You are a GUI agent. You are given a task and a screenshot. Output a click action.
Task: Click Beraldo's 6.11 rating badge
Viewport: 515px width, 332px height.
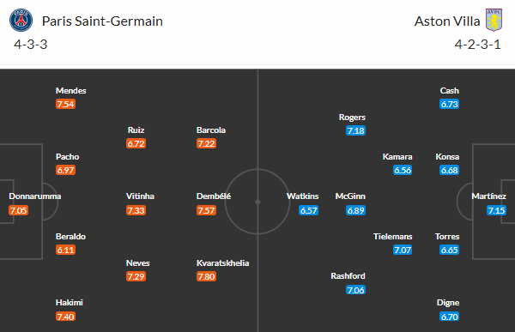coord(66,250)
